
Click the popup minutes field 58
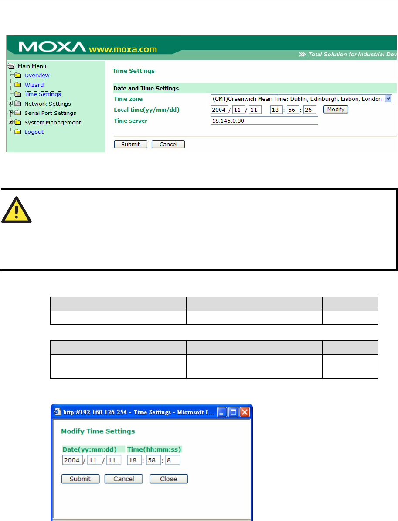(153, 460)
